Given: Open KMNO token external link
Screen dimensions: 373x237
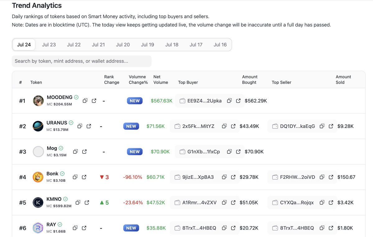Looking at the screenshot, I should pos(87,202).
